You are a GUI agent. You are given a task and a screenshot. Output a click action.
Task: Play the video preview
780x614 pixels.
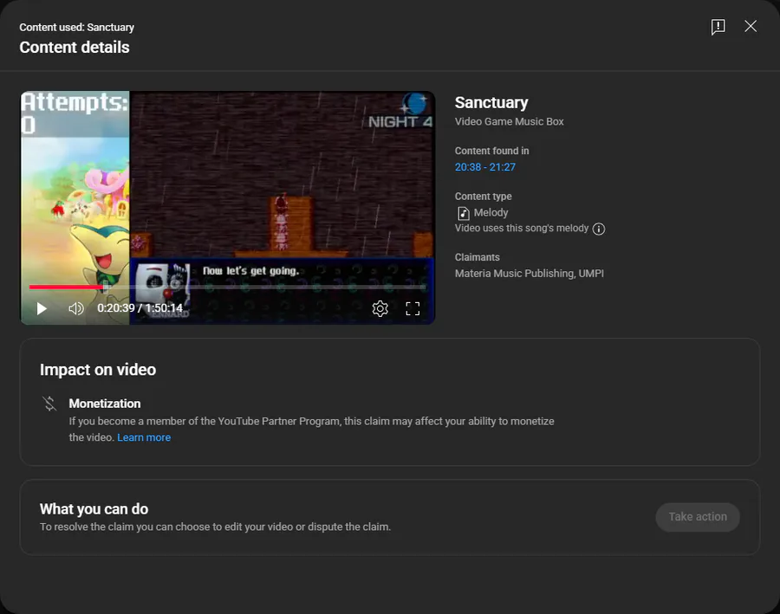[x=42, y=309]
